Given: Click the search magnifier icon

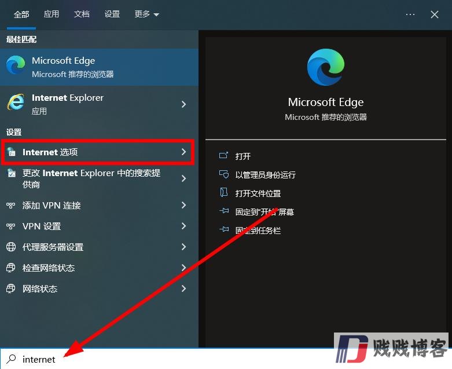Looking at the screenshot, I should tap(11, 359).
